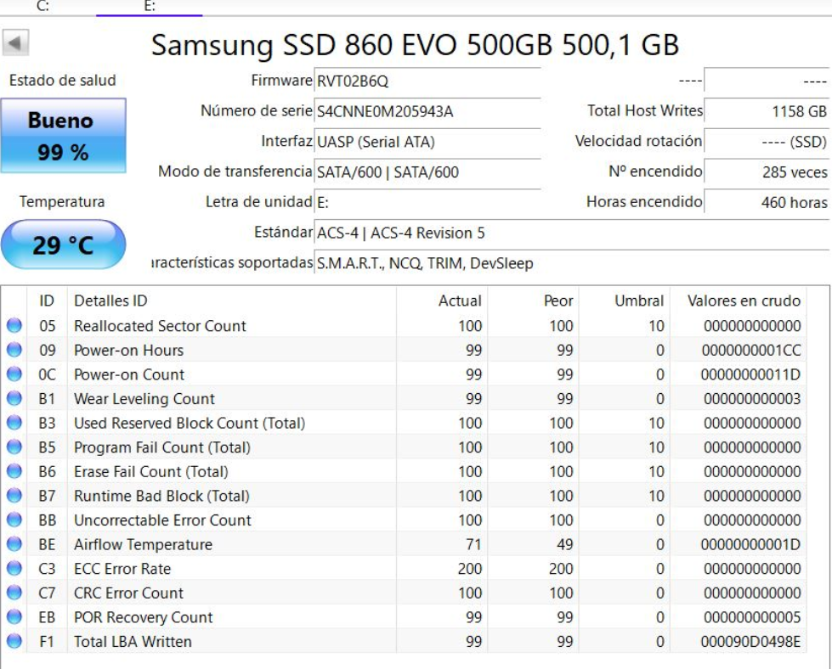Click the status icon for ECC Error Rate
Screen dimensions: 832x669
point(14,568)
